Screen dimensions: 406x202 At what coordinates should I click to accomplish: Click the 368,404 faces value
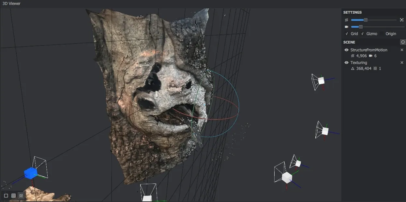tap(363, 69)
